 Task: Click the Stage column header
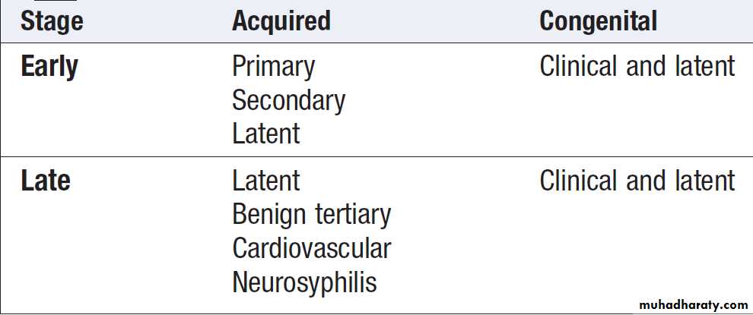[50, 20]
